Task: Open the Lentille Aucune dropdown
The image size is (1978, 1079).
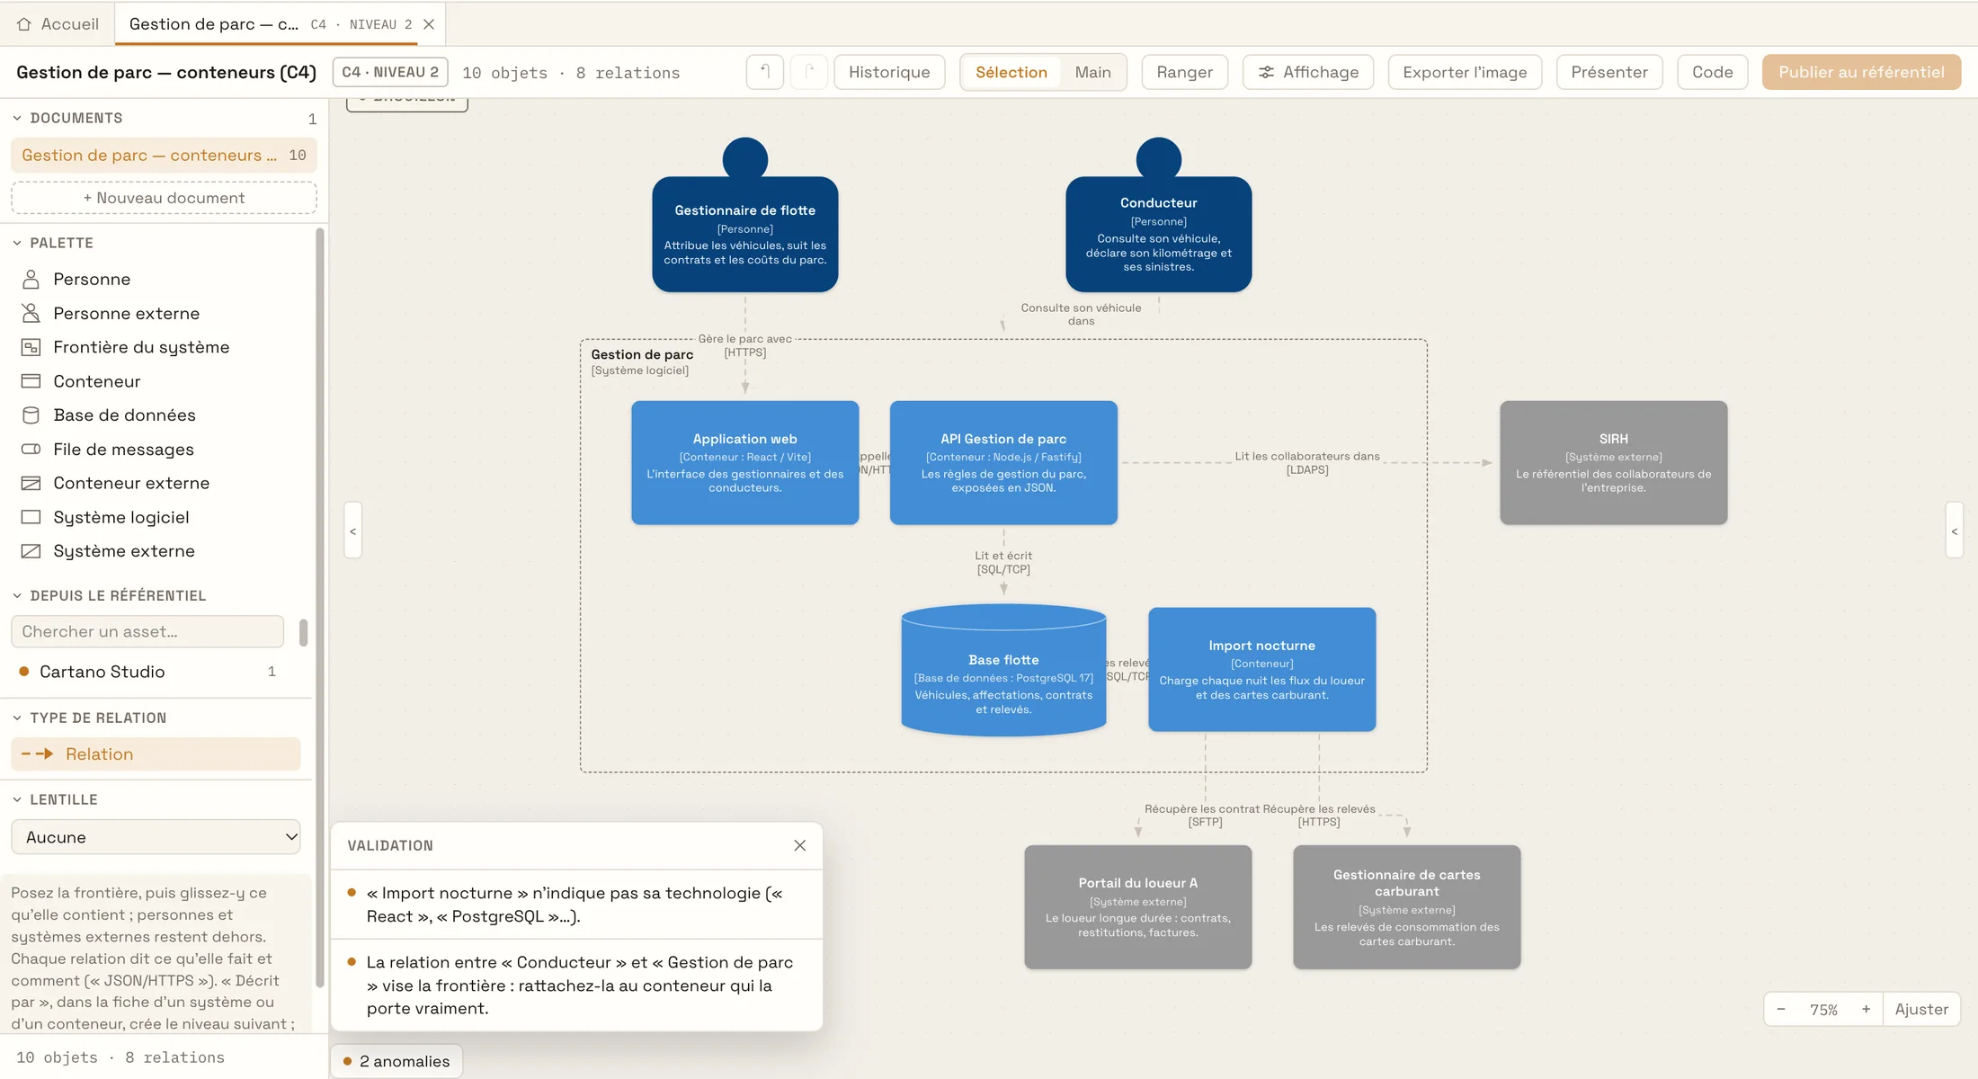Action: (x=156, y=837)
